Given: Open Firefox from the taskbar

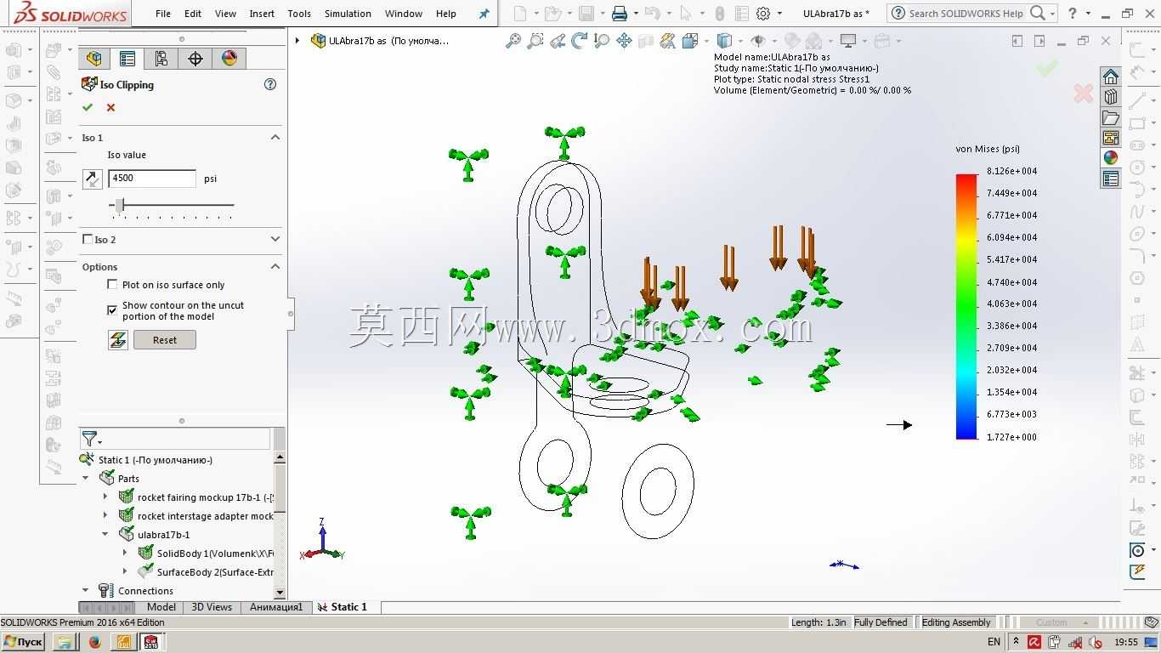Looking at the screenshot, I should coord(94,642).
